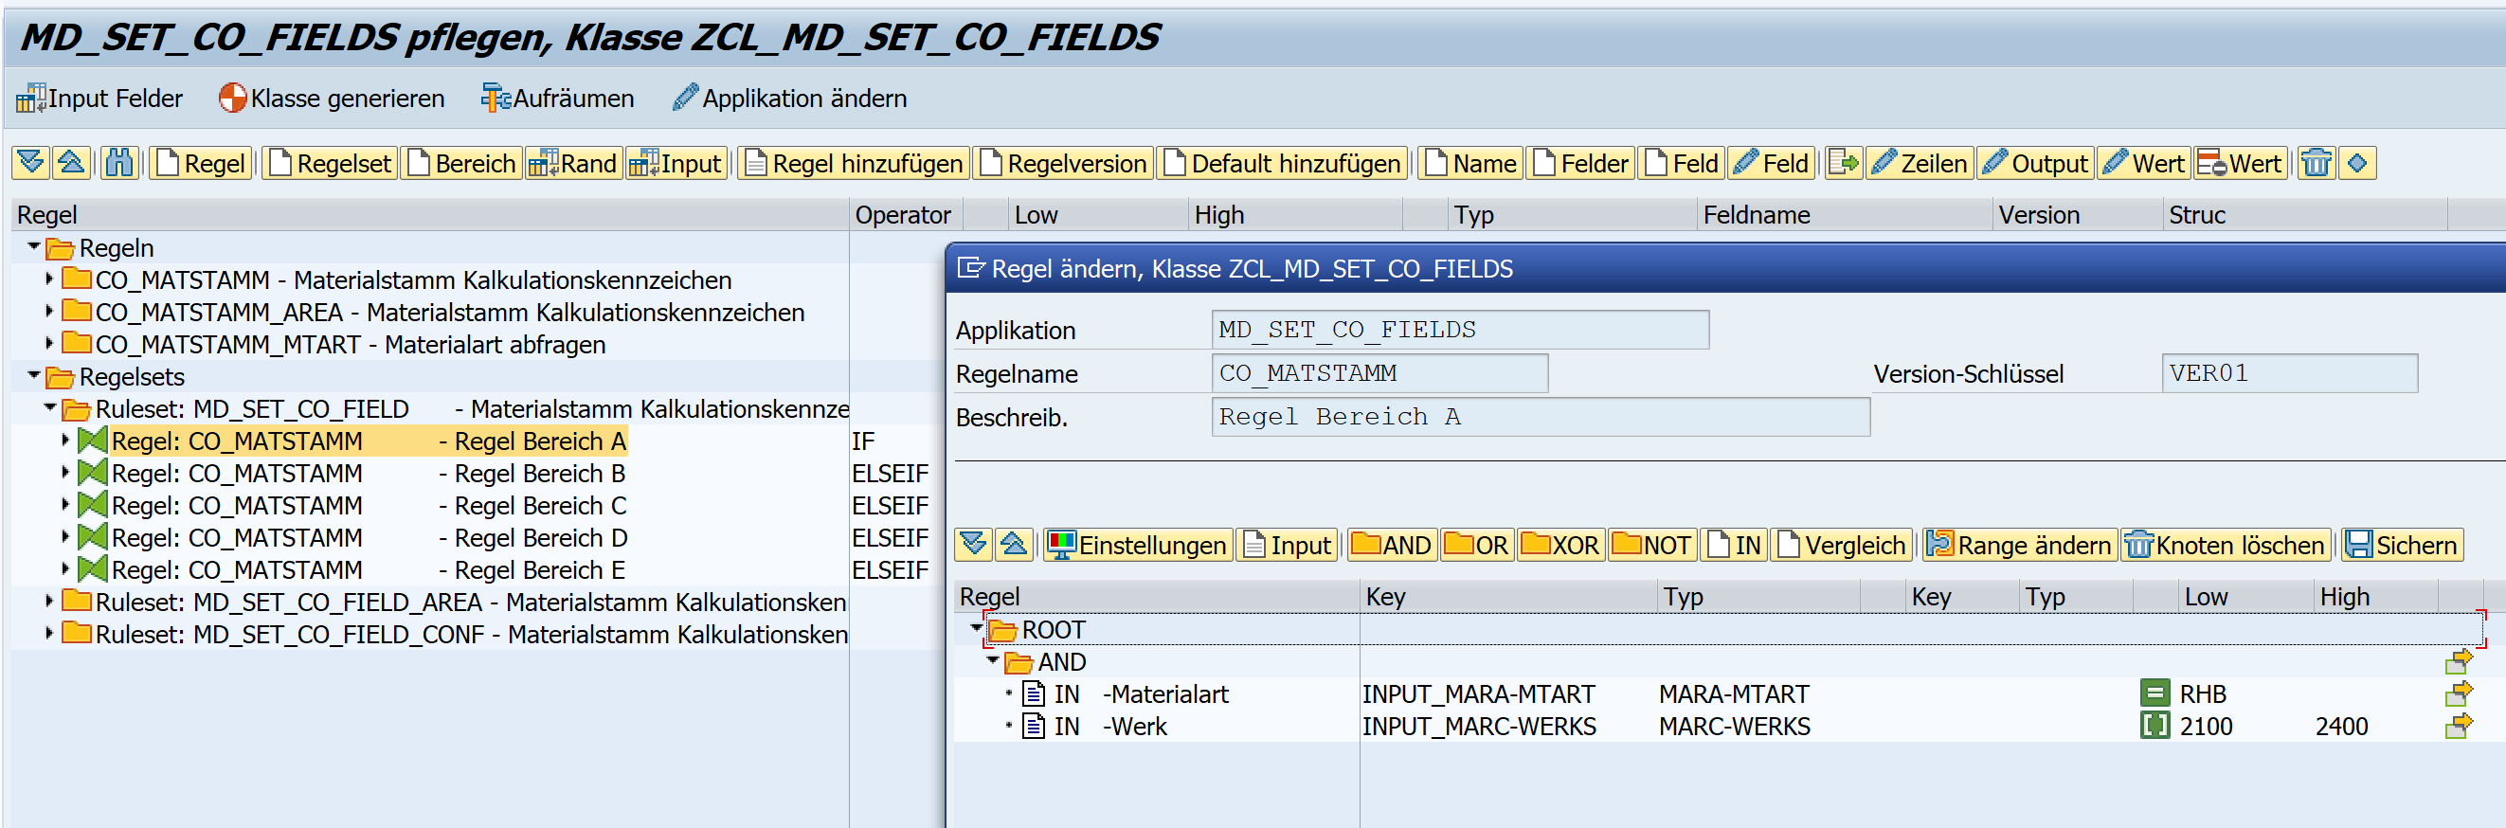Image resolution: width=2506 pixels, height=828 pixels.
Task: Expand Ruleset MD_SET_CO_FIELD_CONF
Action: tap(49, 635)
